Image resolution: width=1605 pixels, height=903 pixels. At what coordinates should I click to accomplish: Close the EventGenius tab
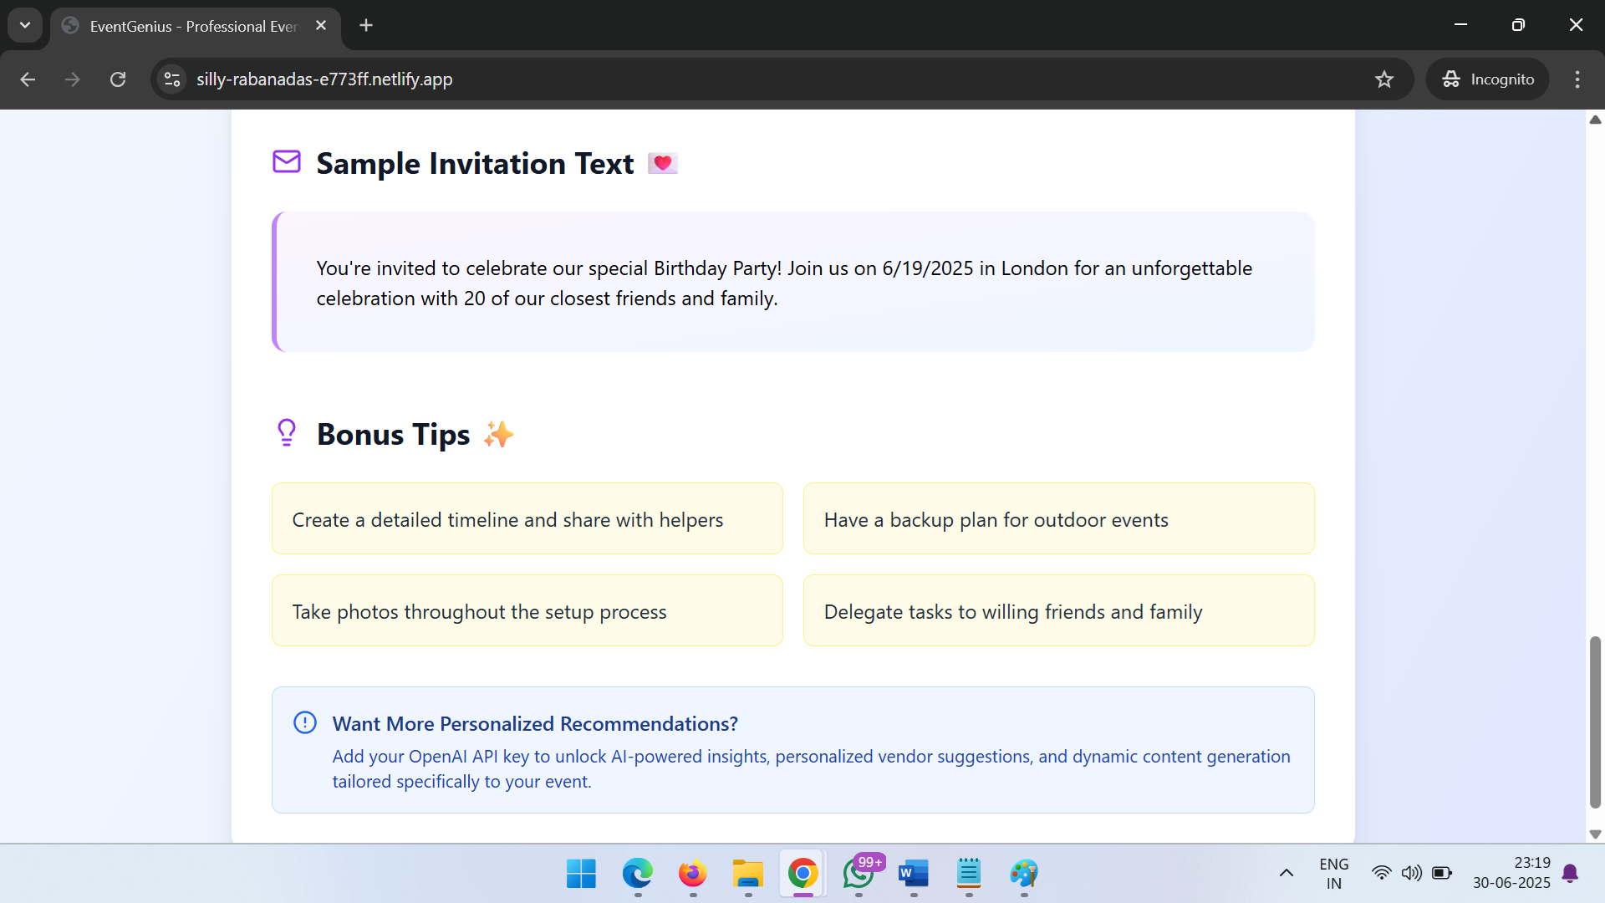(321, 26)
